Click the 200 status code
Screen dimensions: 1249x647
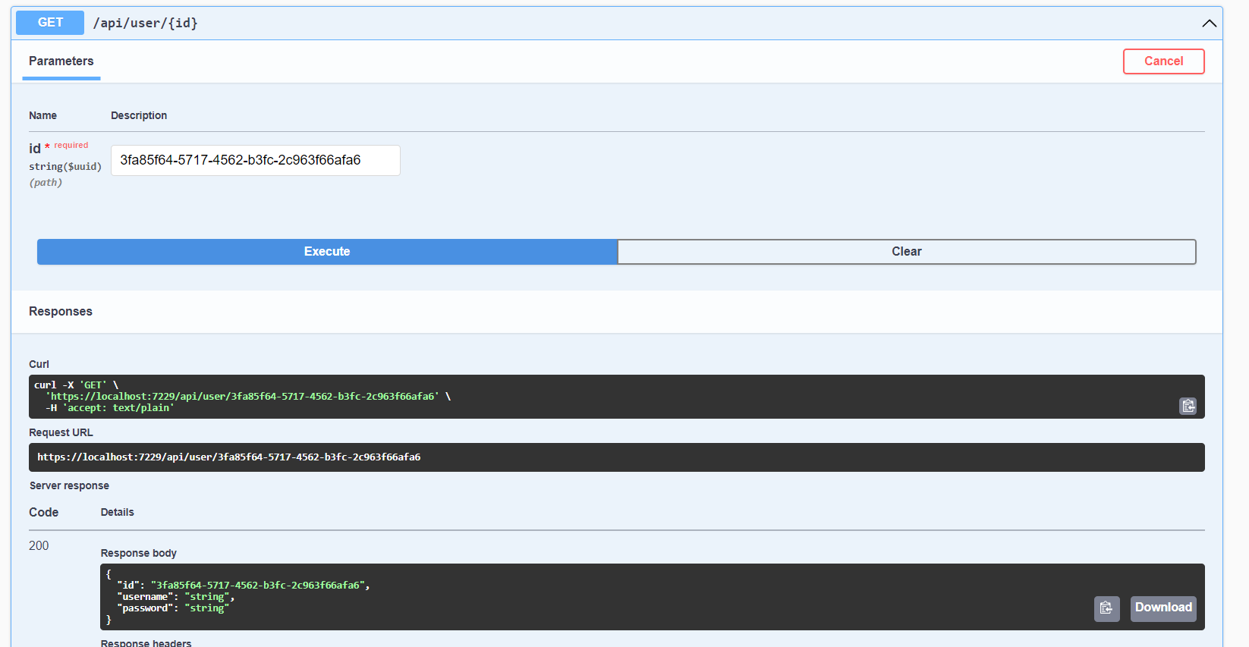39,546
